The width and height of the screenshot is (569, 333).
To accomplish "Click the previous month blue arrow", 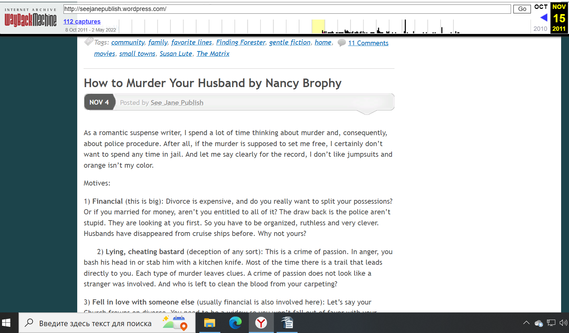I will click(x=544, y=17).
